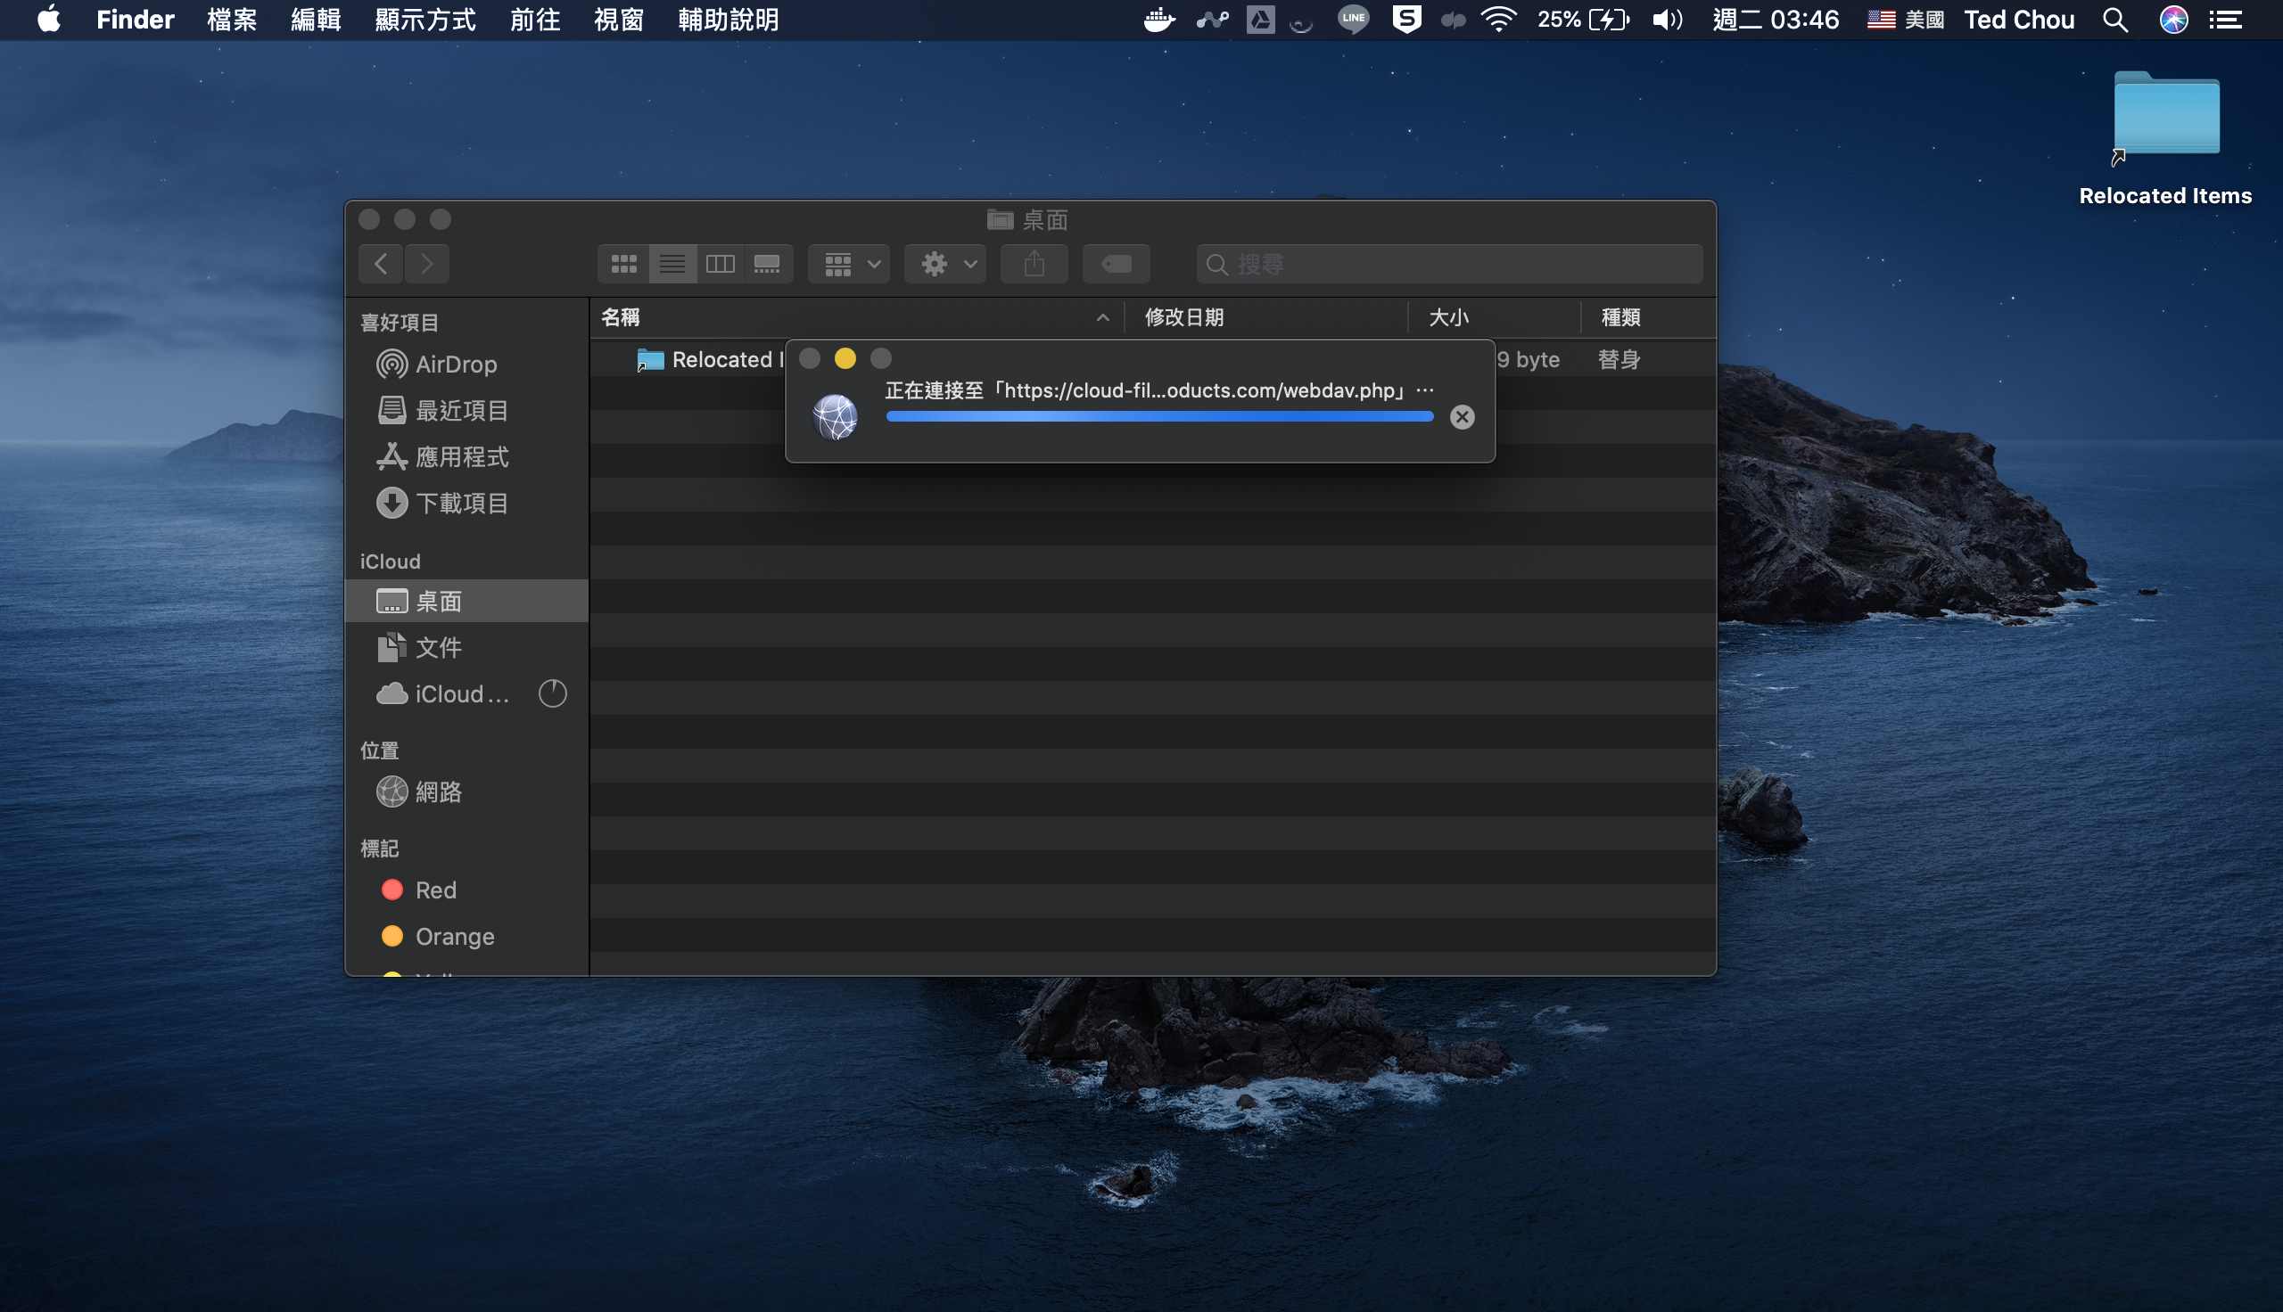Click the Edit Tags toolbar button
This screenshot has height=1312, width=2283.
(x=1116, y=264)
